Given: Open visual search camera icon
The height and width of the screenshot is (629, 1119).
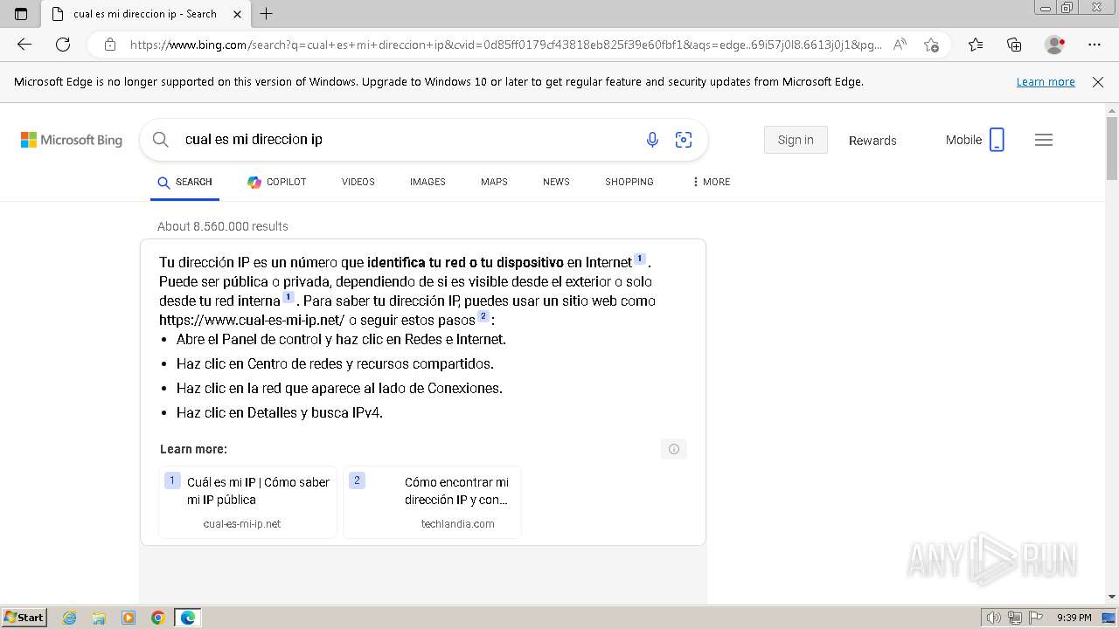Looking at the screenshot, I should (x=684, y=140).
